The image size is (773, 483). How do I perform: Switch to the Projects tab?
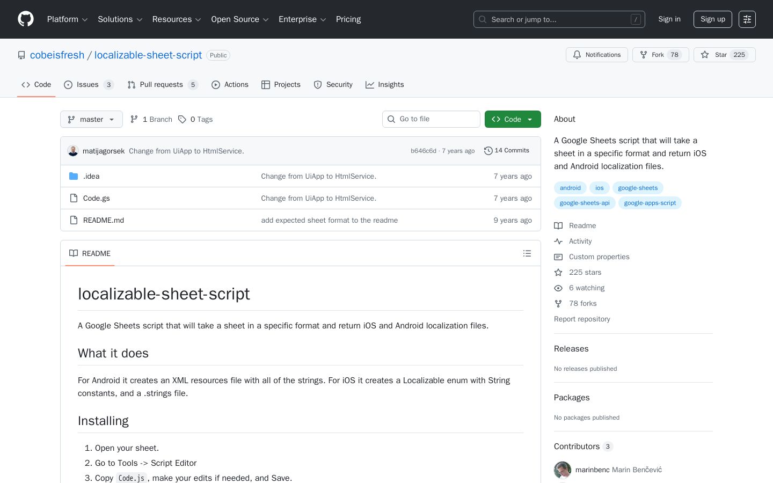coord(281,85)
